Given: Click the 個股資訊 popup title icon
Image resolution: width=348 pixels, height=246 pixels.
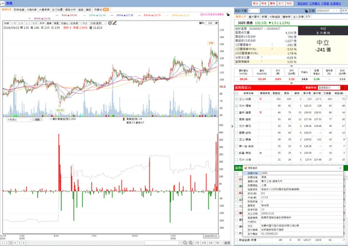Looking at the screenshot, I should tap(245, 168).
